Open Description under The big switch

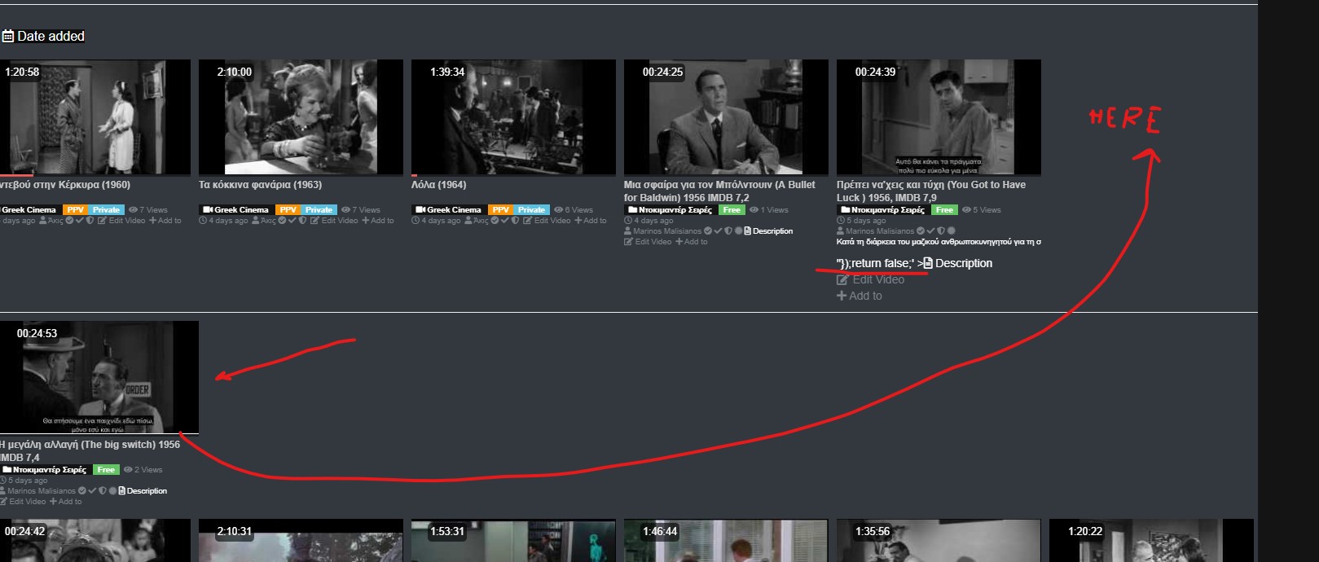tap(143, 491)
